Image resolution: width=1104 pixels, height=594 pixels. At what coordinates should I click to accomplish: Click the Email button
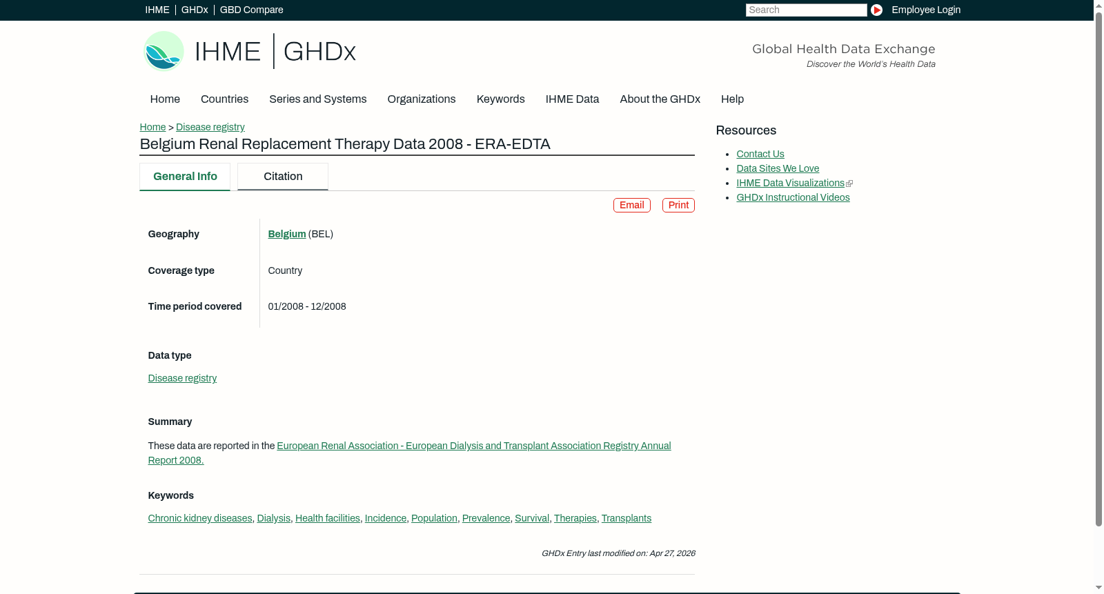631,205
